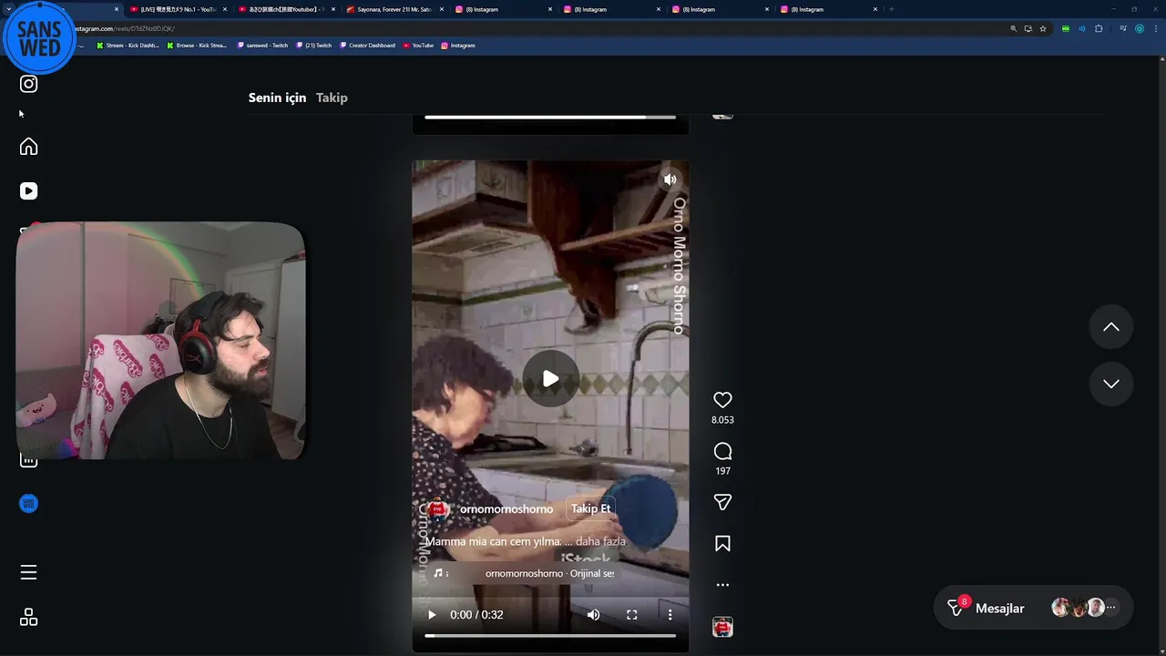Bookmark this page with the star icon
Viewport: 1166px width, 656px height.
(1043, 28)
